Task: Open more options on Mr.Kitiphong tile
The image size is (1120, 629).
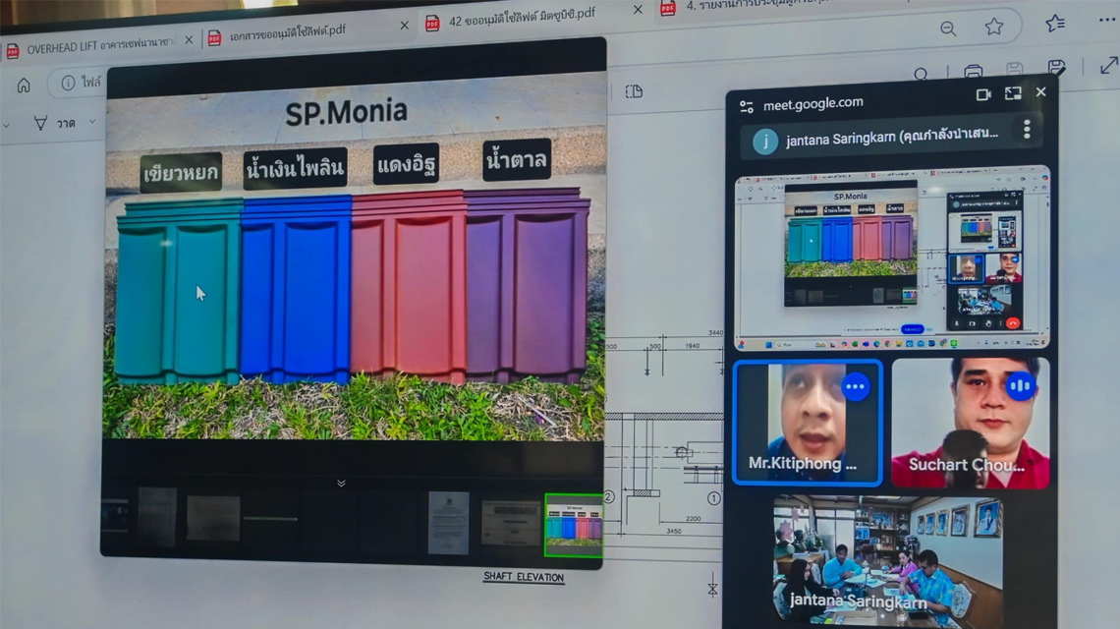Action: [855, 386]
